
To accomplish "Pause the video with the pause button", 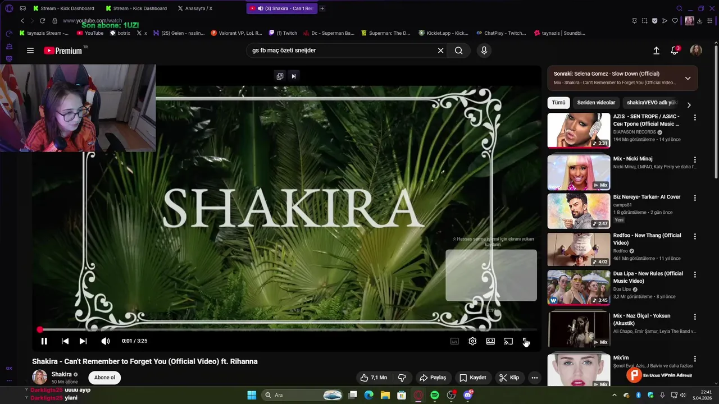I will (x=44, y=341).
